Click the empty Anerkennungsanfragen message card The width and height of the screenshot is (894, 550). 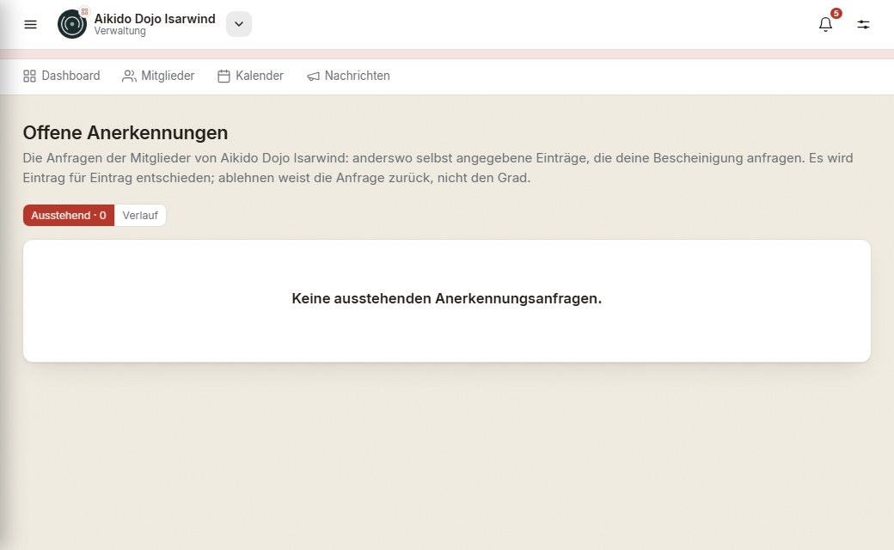click(447, 301)
